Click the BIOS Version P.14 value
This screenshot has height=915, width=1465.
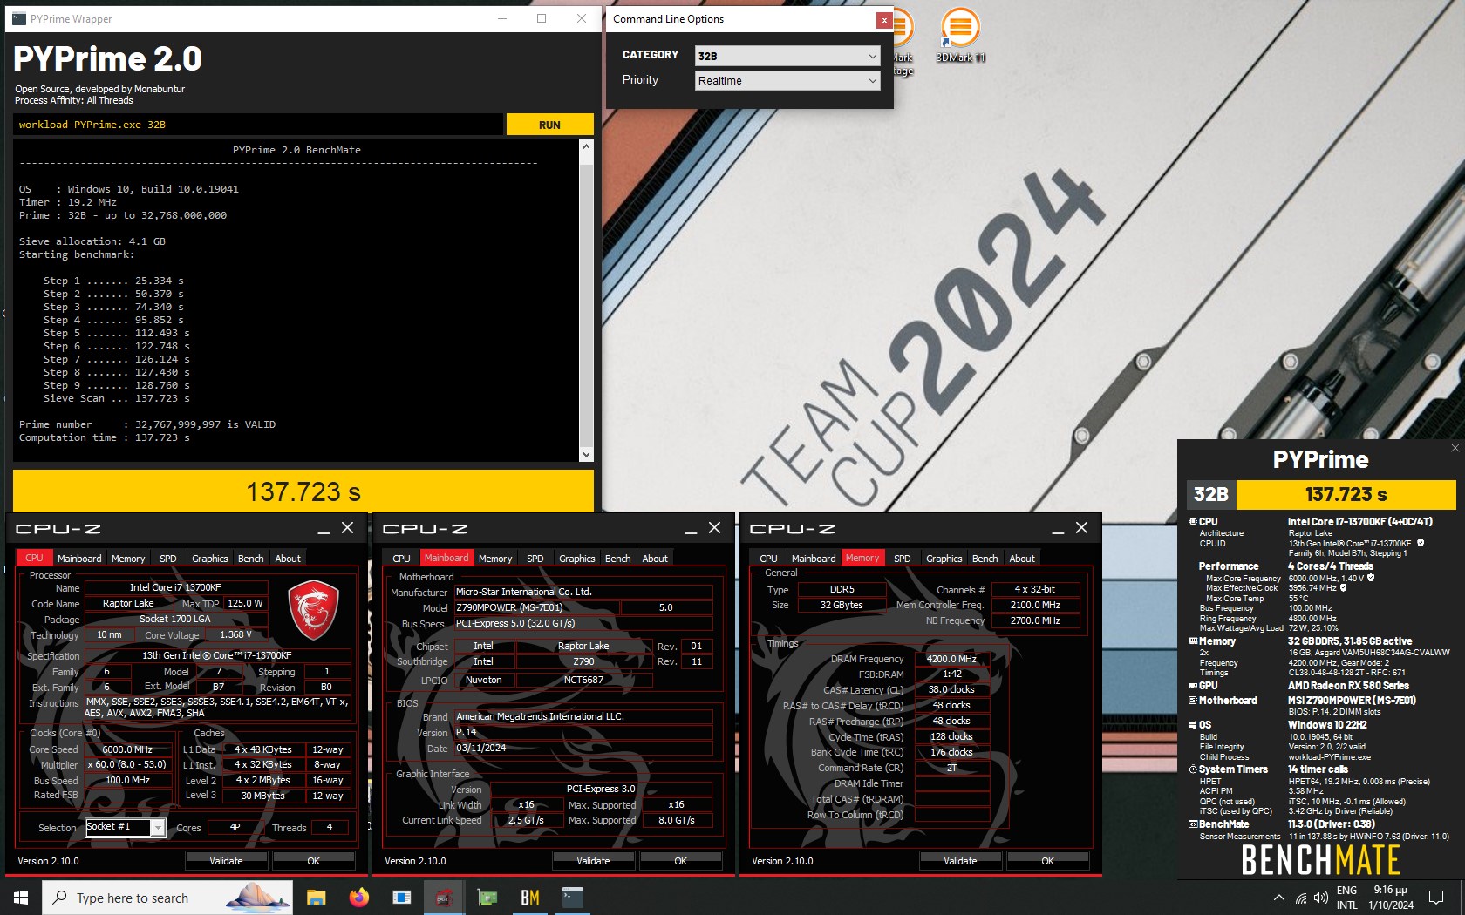[x=583, y=732]
